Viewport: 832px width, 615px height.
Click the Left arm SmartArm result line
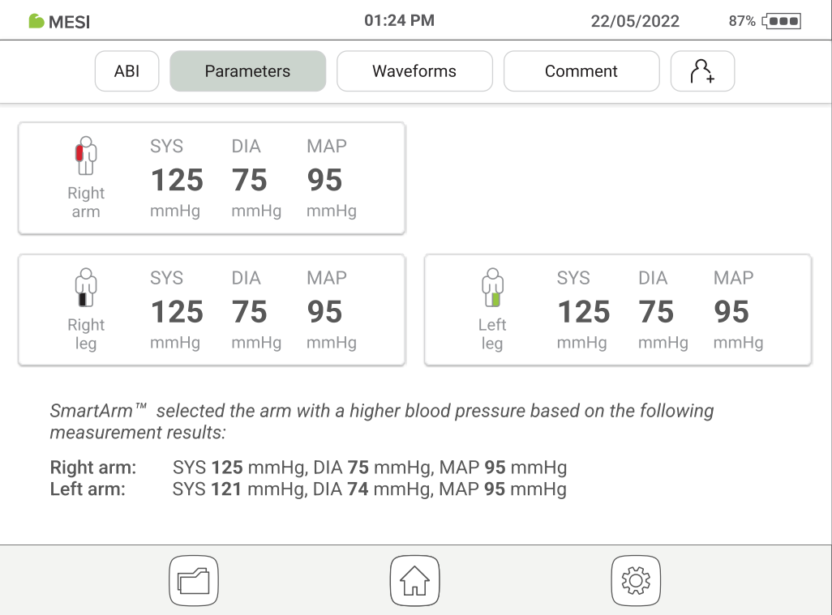tap(308, 489)
